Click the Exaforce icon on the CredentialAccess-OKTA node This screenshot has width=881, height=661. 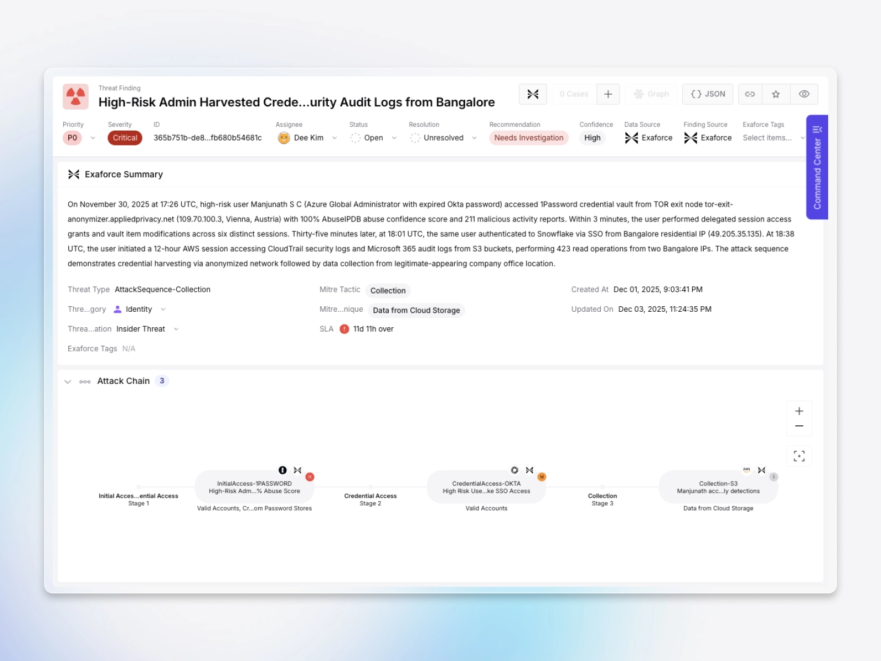tap(530, 470)
